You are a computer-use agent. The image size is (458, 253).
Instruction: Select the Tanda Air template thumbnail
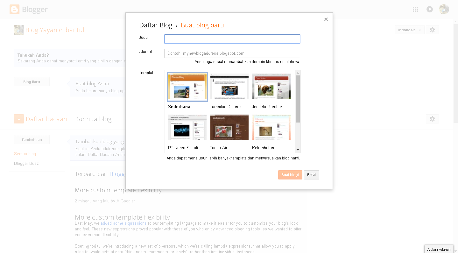click(229, 127)
